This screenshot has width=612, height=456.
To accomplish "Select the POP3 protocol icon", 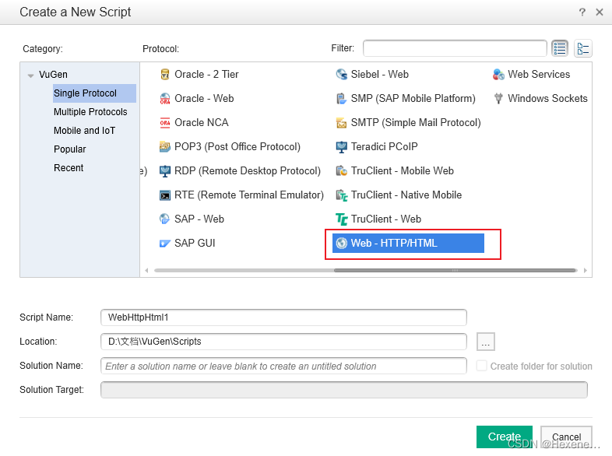I will (x=165, y=146).
